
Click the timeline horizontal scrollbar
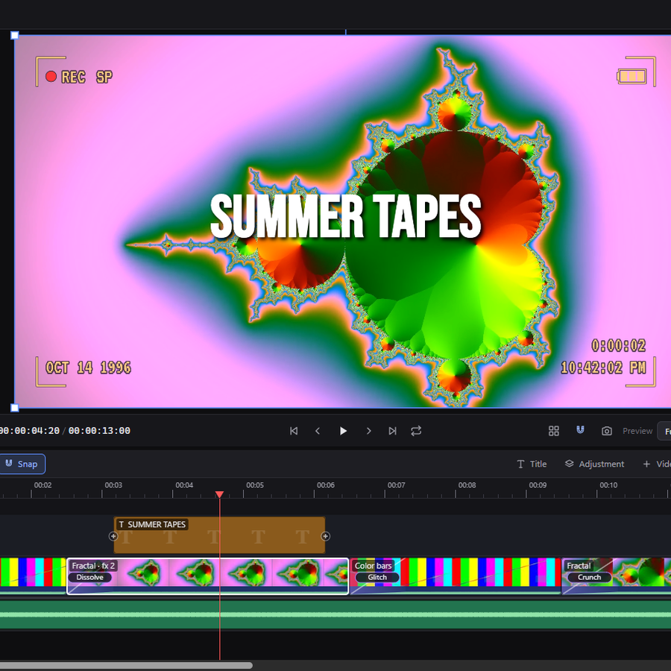point(126,666)
